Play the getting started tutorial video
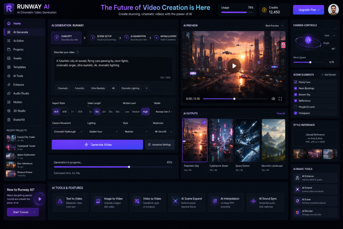 pos(40,199)
